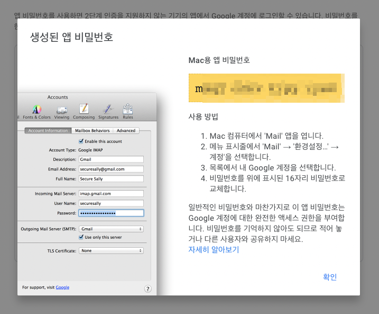The width and height of the screenshot is (379, 314).
Task: Open Fonts & Colors preferences icon
Action: click(37, 112)
